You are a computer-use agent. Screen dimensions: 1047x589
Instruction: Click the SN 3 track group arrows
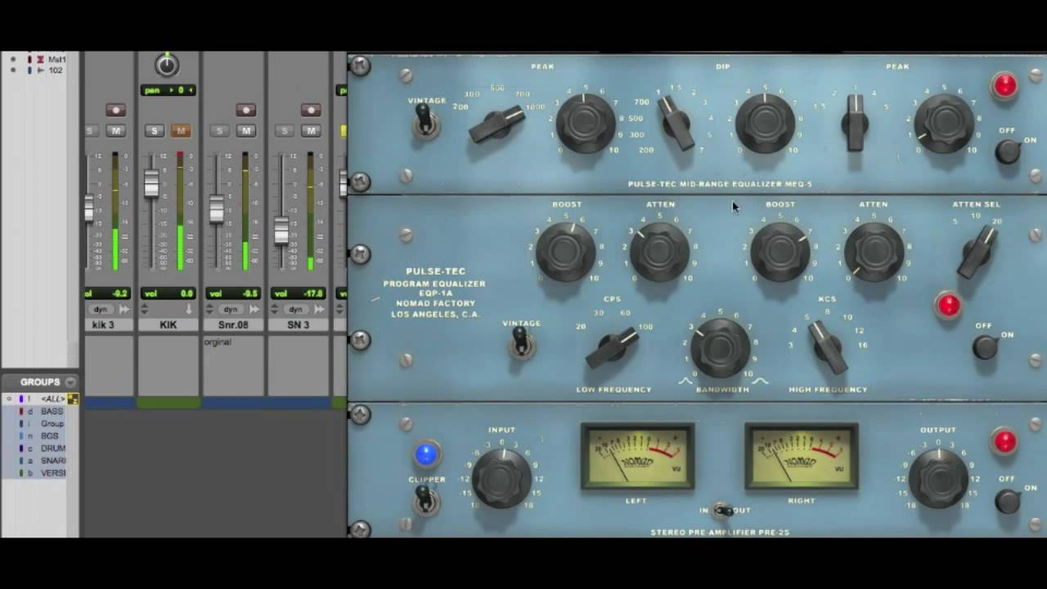pos(275,309)
